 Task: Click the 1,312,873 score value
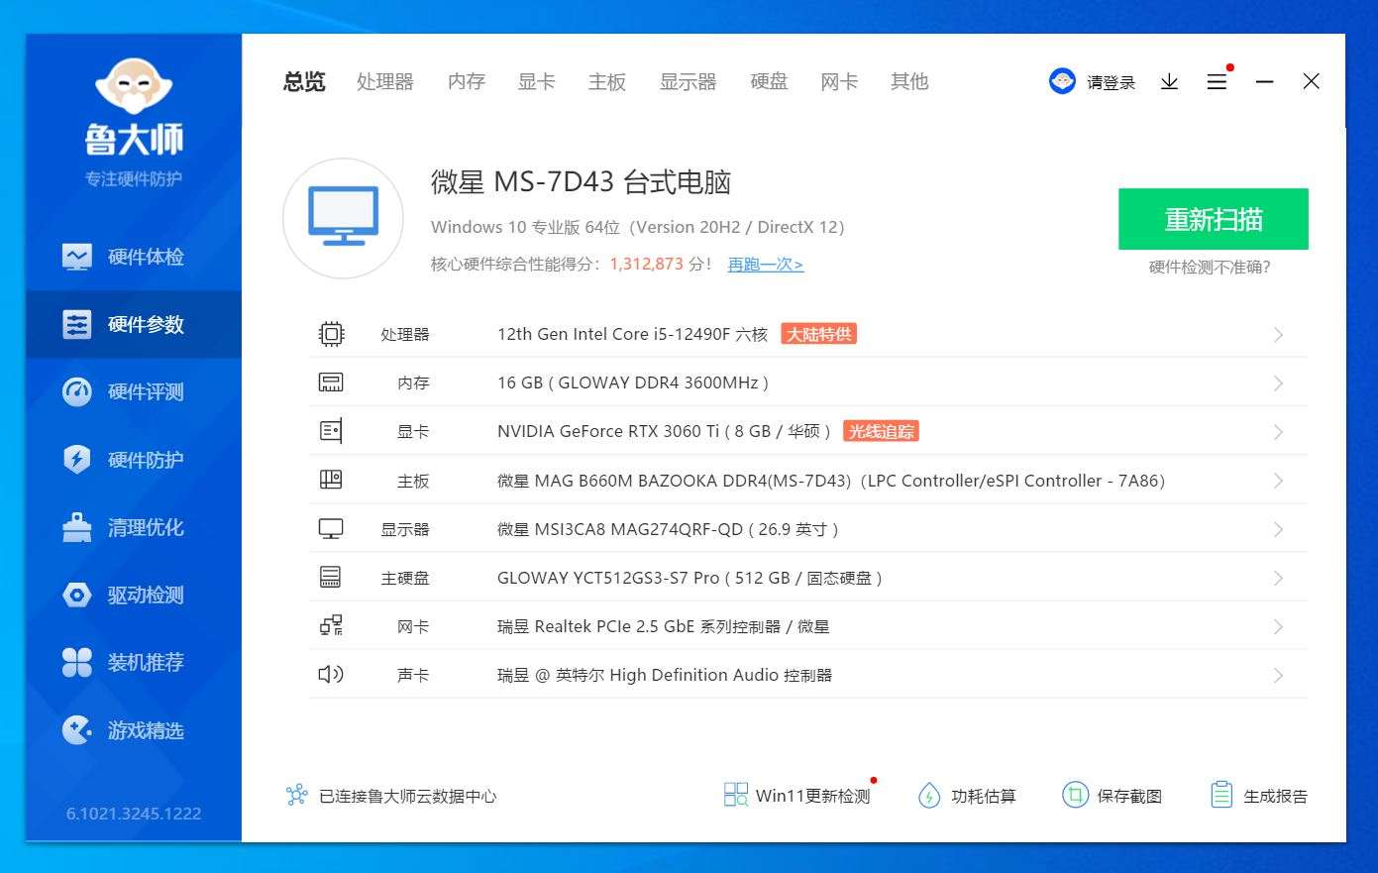coord(647,265)
